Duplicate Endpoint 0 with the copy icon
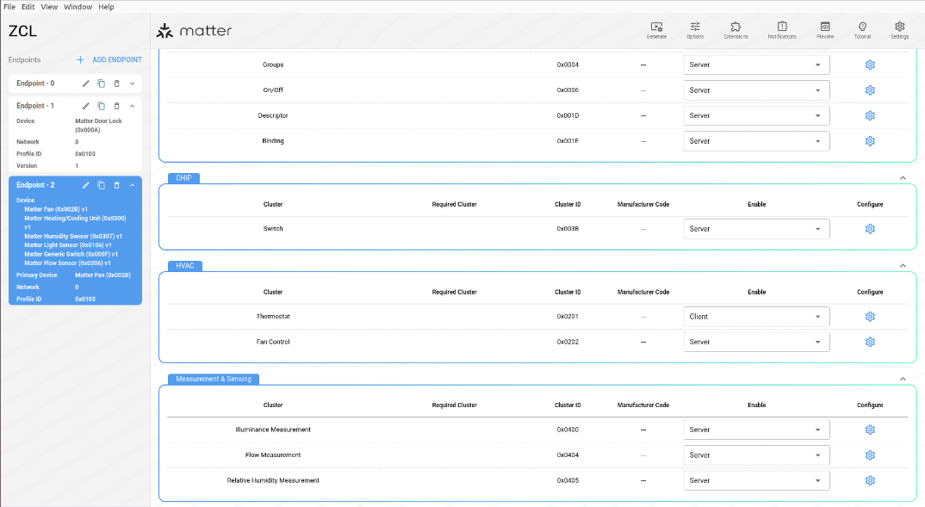925x507 pixels. coord(102,83)
